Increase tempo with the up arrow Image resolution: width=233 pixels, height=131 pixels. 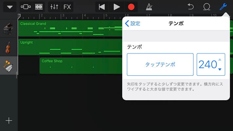click(220, 60)
